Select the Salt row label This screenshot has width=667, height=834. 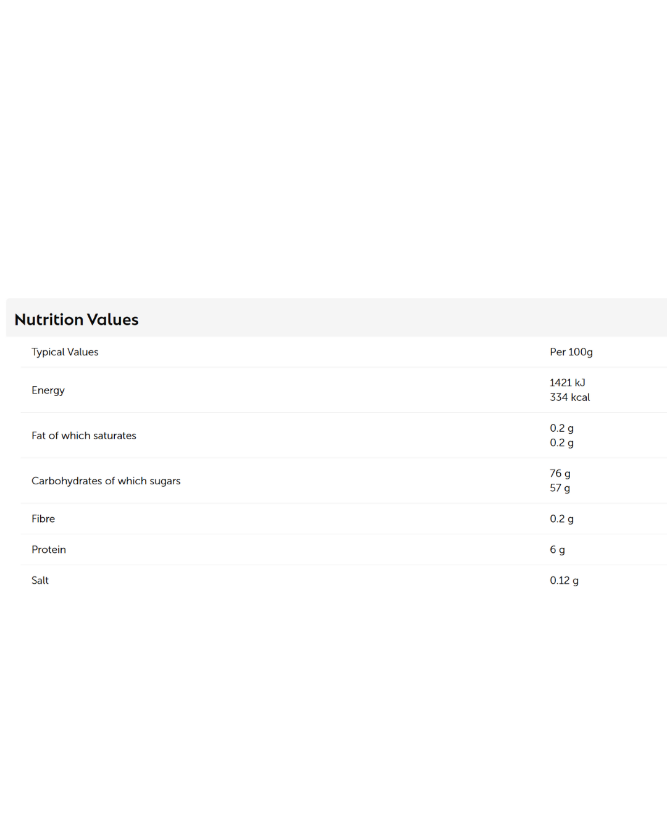[40, 581]
